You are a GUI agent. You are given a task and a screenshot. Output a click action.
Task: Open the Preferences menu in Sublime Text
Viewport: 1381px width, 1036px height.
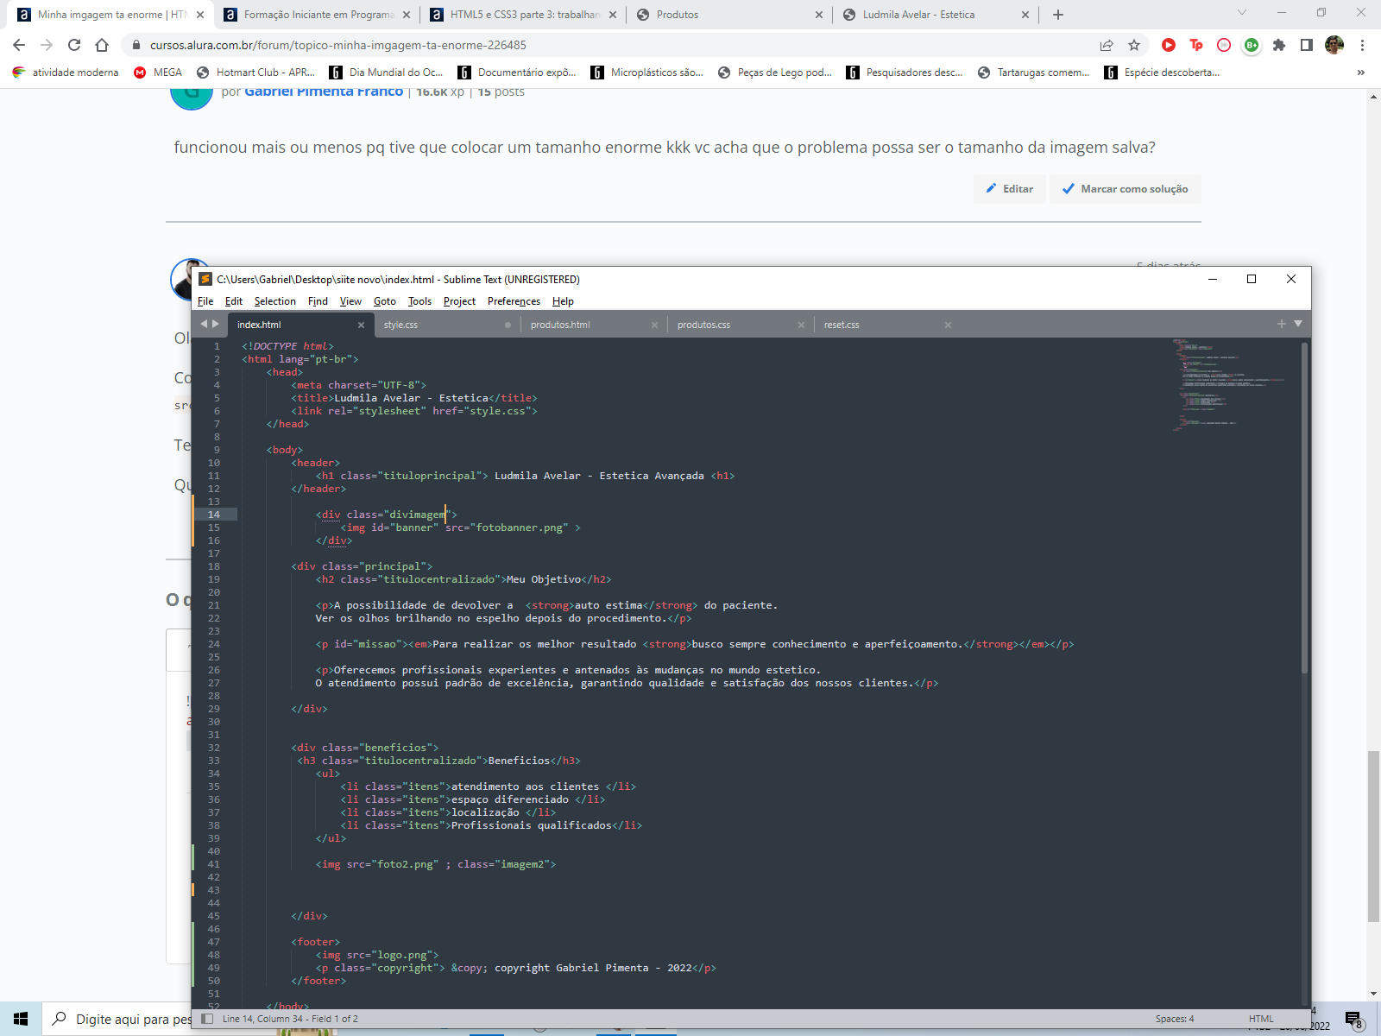coord(514,301)
